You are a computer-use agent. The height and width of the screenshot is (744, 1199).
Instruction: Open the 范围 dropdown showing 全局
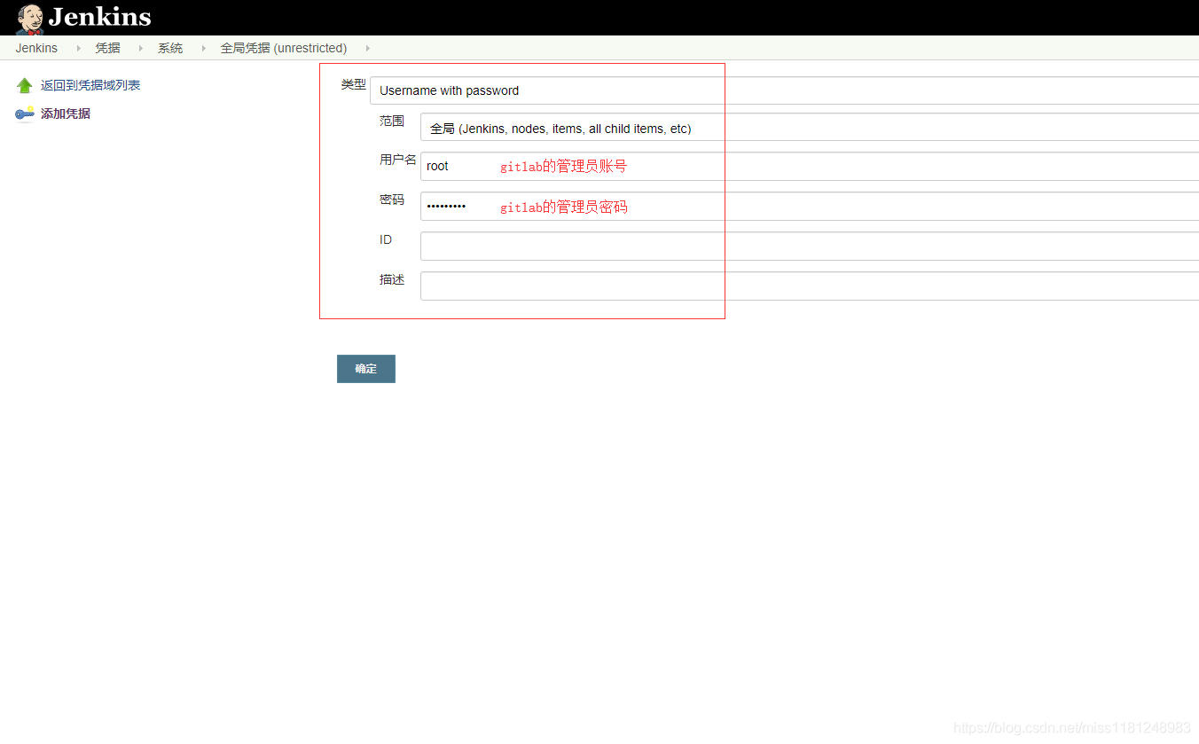point(810,128)
